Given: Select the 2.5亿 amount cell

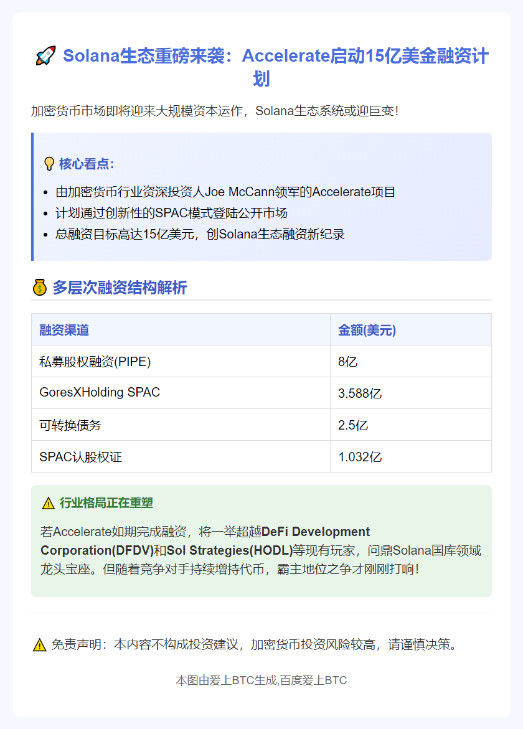Looking at the screenshot, I should coord(411,425).
